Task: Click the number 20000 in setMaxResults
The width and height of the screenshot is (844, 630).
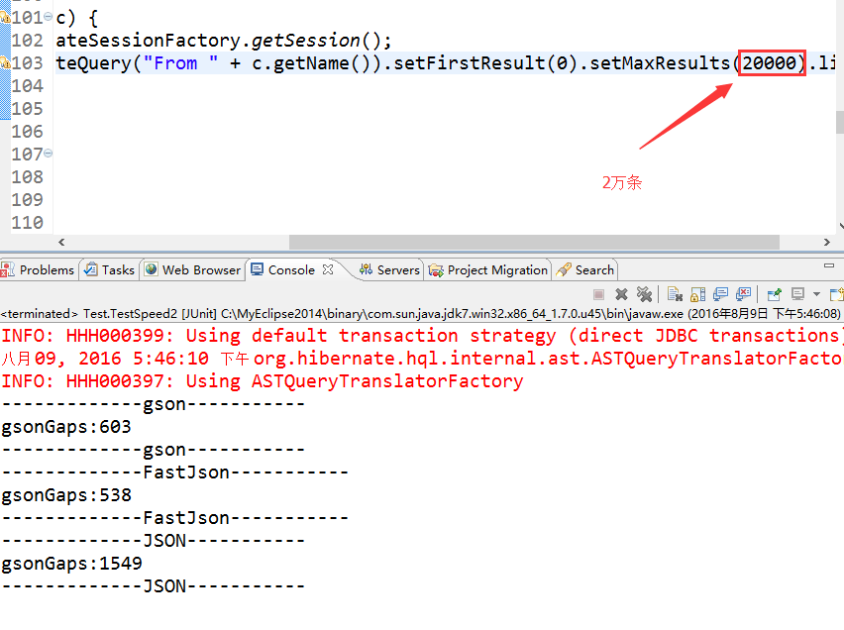Action: [770, 63]
